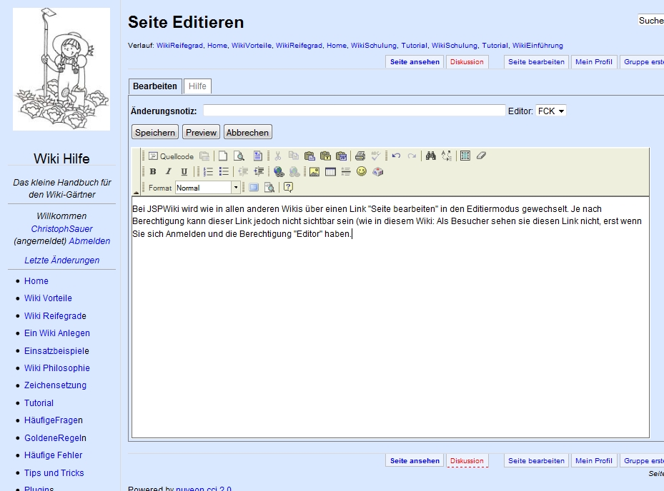
Task: Open the Format dropdown showing Normal
Action: 208,188
